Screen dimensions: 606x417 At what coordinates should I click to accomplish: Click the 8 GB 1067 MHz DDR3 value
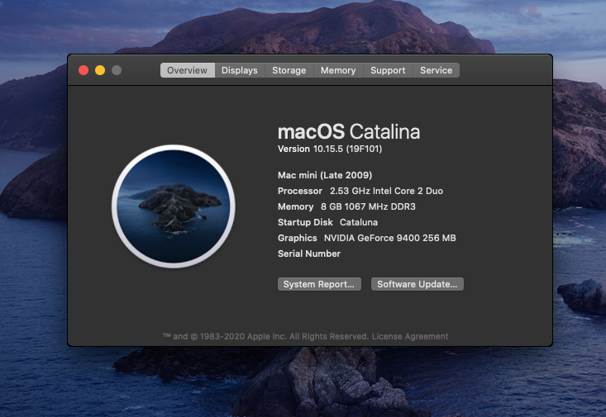pyautogui.click(x=369, y=206)
